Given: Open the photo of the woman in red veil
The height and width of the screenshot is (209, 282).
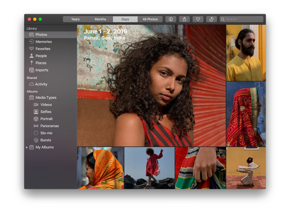Looking at the screenshot, I should [246, 113].
